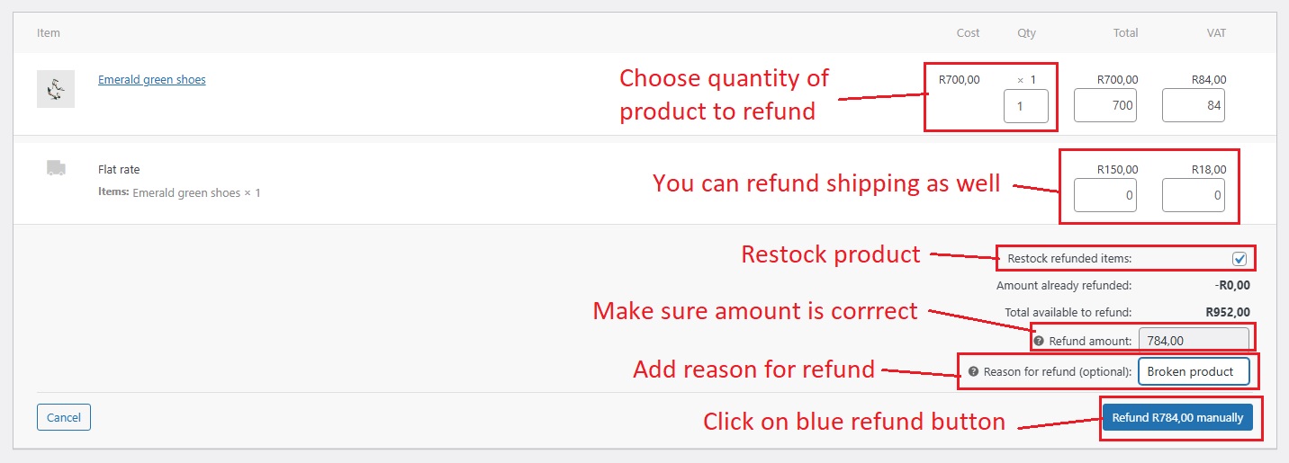Click the shipping refund total field under R150,00
This screenshot has width=1289, height=463.
(x=1104, y=195)
